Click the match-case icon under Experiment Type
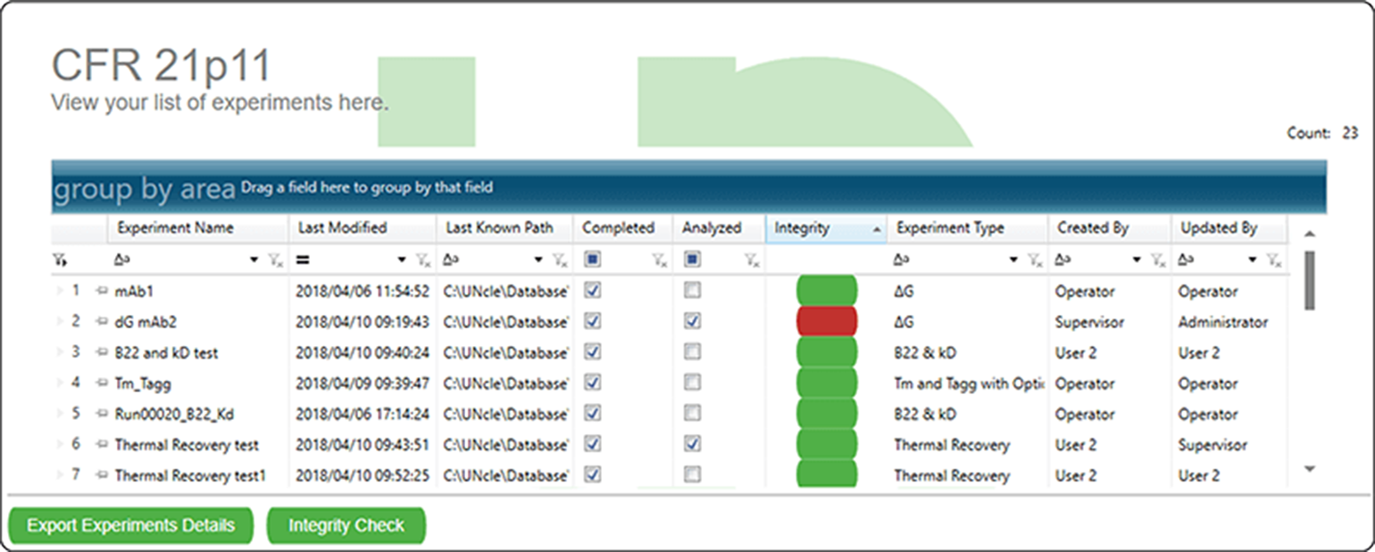 point(900,259)
